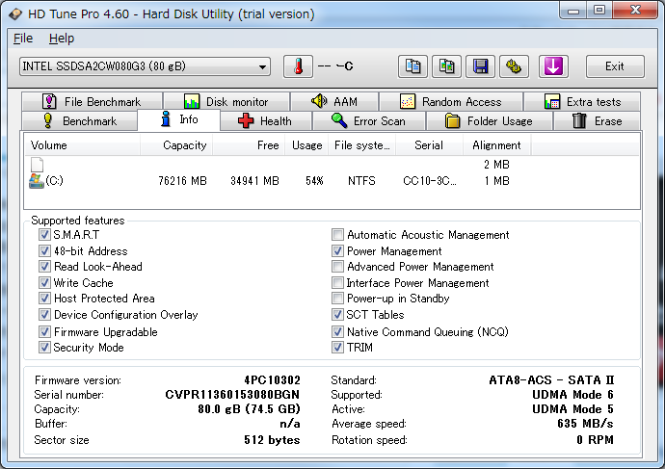Toggle the Automatic Acoustic Management checkbox
Screen dimensions: 665x469
tap(337, 235)
